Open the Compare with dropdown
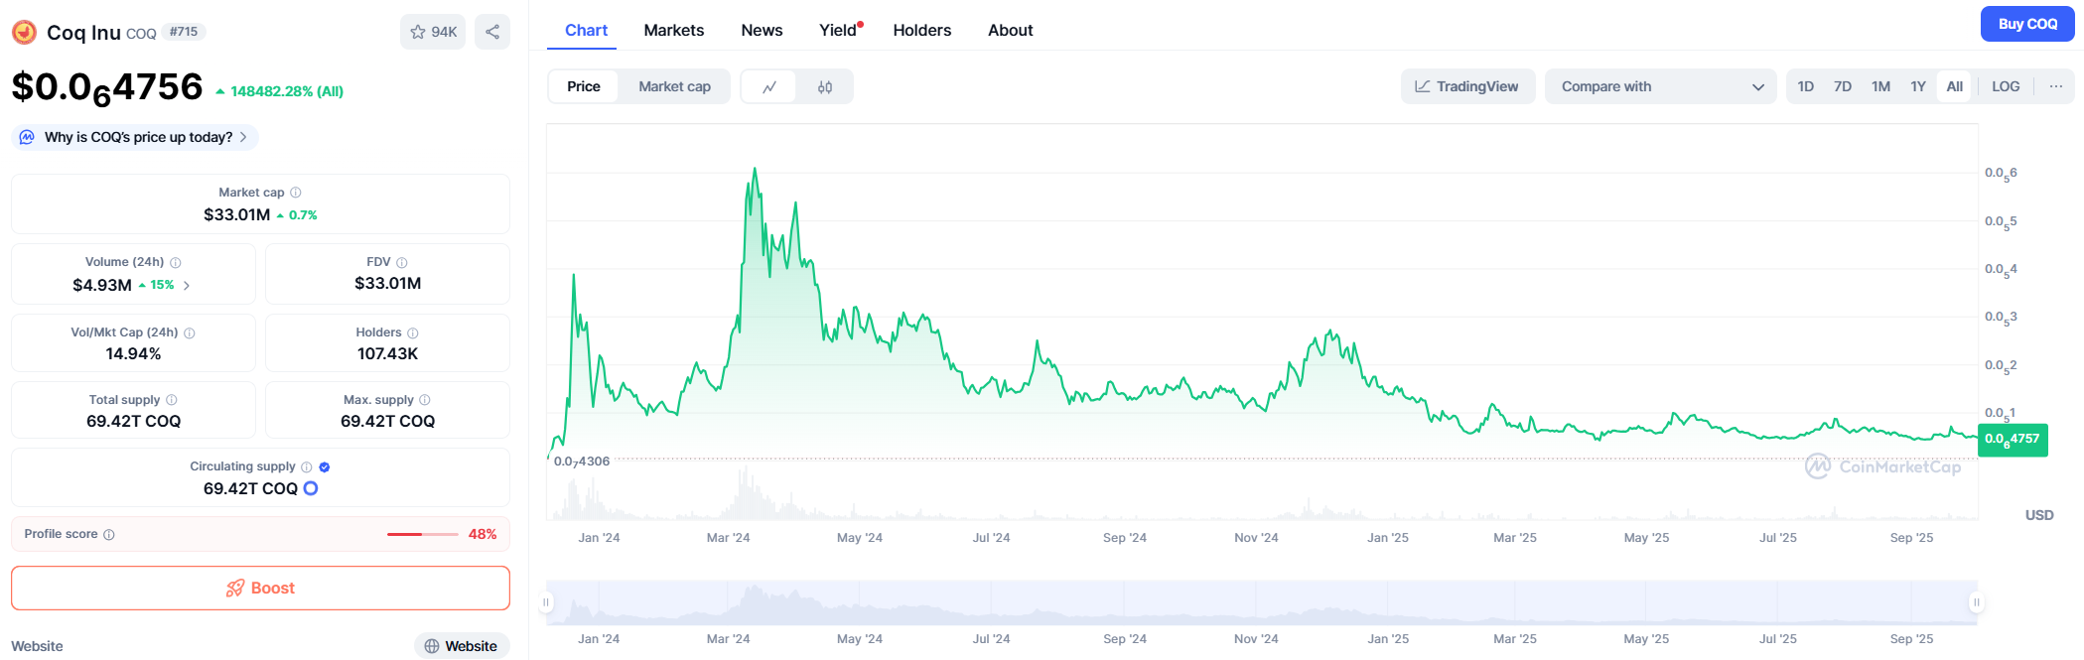 pyautogui.click(x=1660, y=87)
